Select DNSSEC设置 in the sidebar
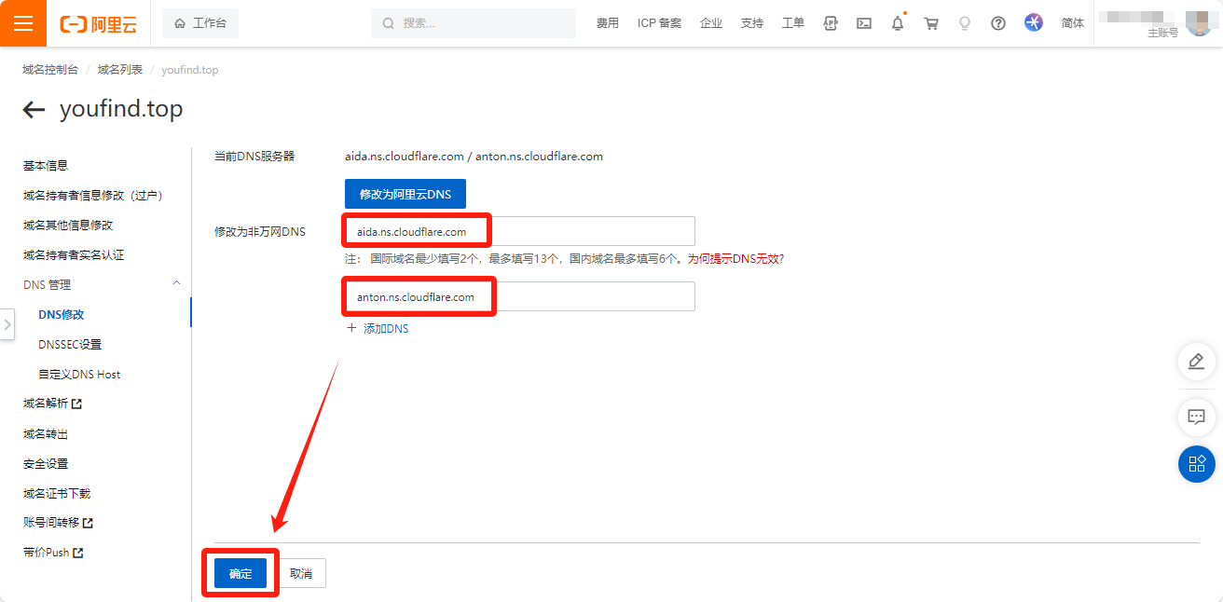1223x602 pixels. tap(70, 345)
